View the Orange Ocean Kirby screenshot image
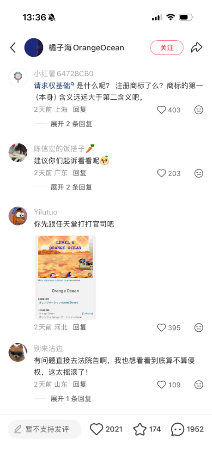212x462 pixels. [66, 277]
